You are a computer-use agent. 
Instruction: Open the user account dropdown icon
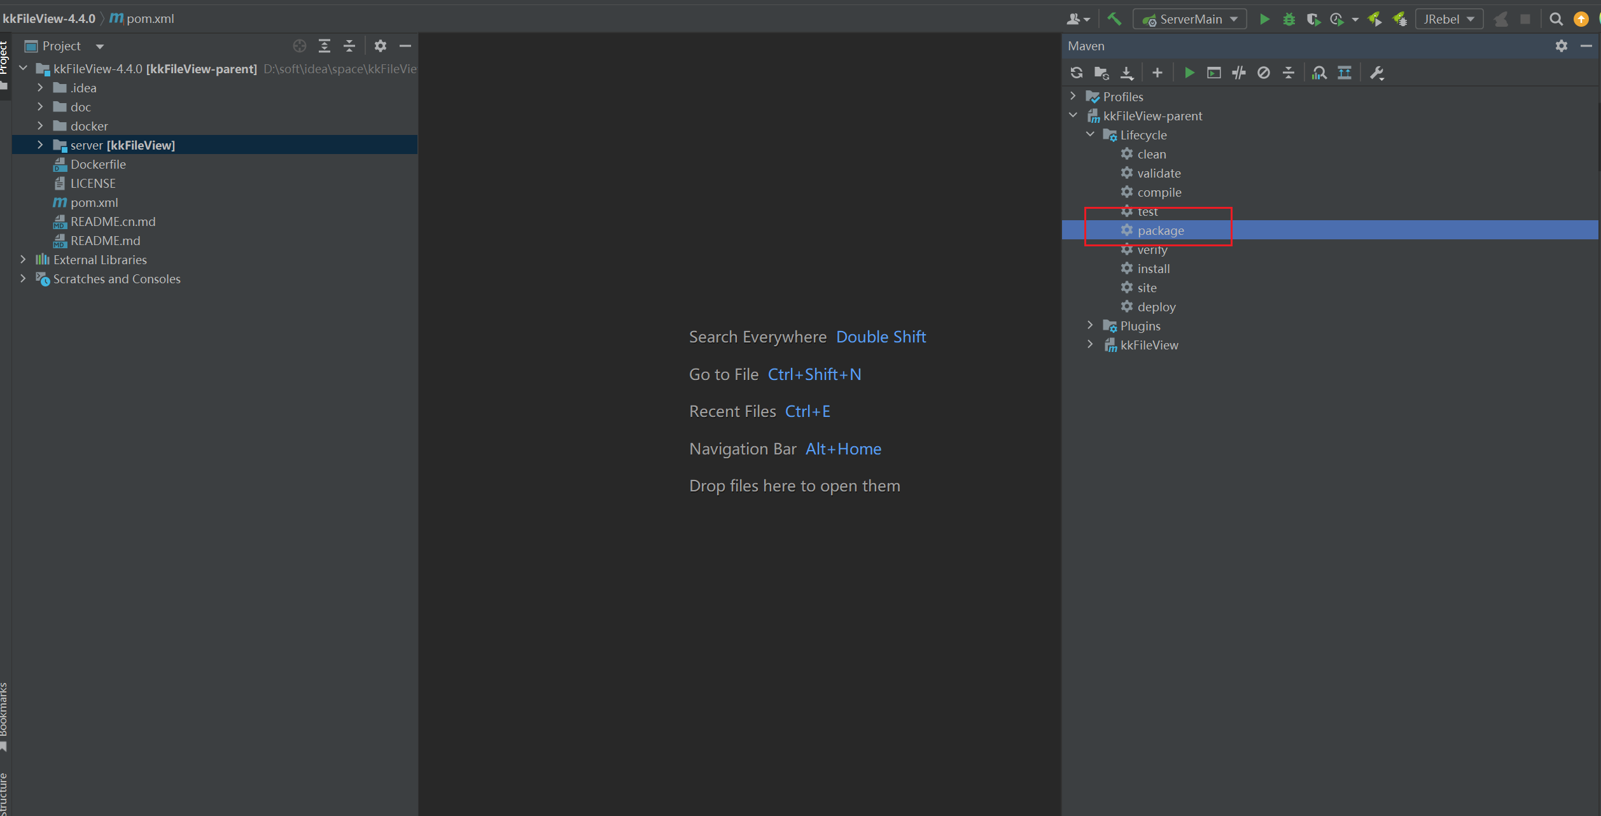pyautogui.click(x=1078, y=19)
